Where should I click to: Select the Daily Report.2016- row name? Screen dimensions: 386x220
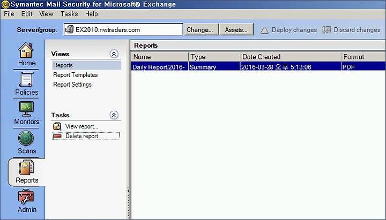coord(160,67)
